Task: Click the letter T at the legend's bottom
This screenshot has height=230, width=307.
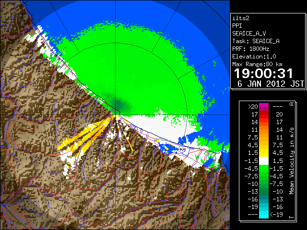Action: point(292,217)
